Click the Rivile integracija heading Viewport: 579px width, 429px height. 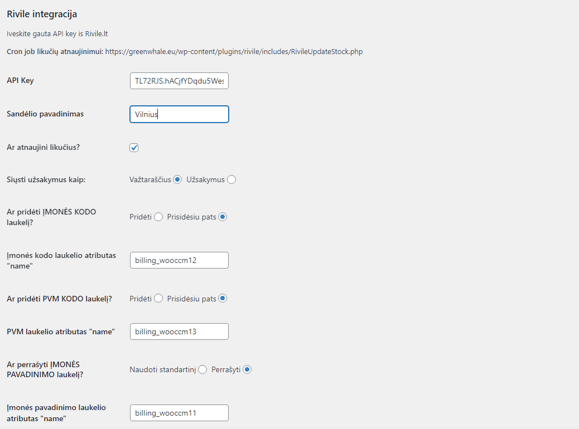click(x=42, y=14)
